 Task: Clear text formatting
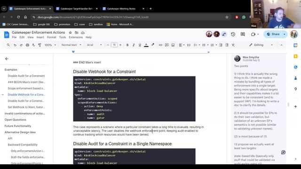(x=233, y=45)
